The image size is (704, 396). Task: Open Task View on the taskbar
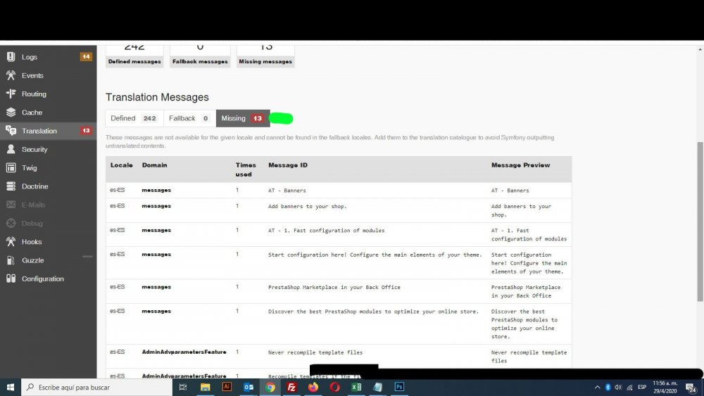(183, 387)
